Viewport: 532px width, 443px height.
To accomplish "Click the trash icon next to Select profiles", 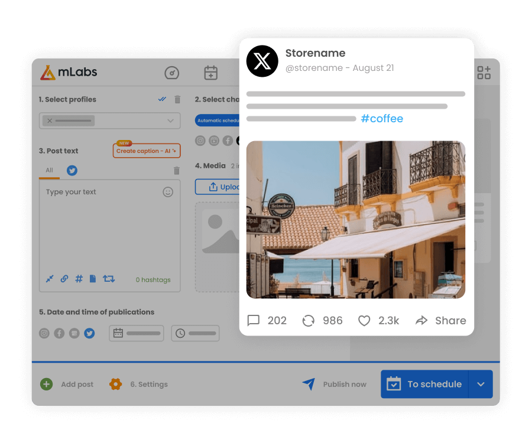I will [x=177, y=99].
